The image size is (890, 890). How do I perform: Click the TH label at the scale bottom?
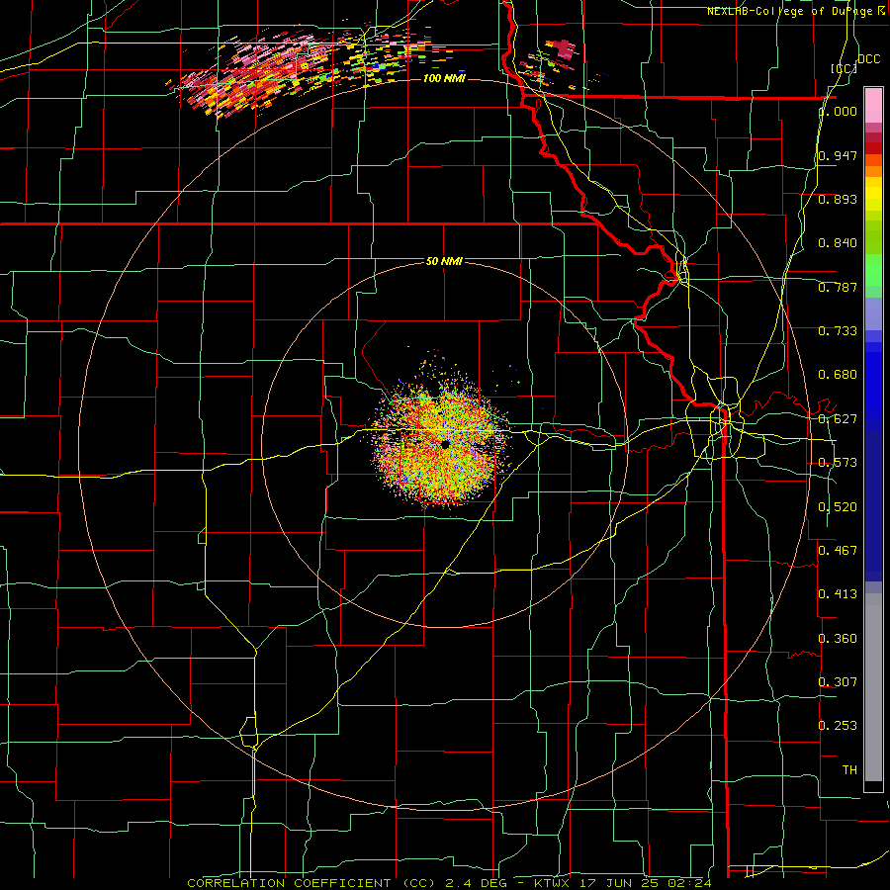[849, 770]
